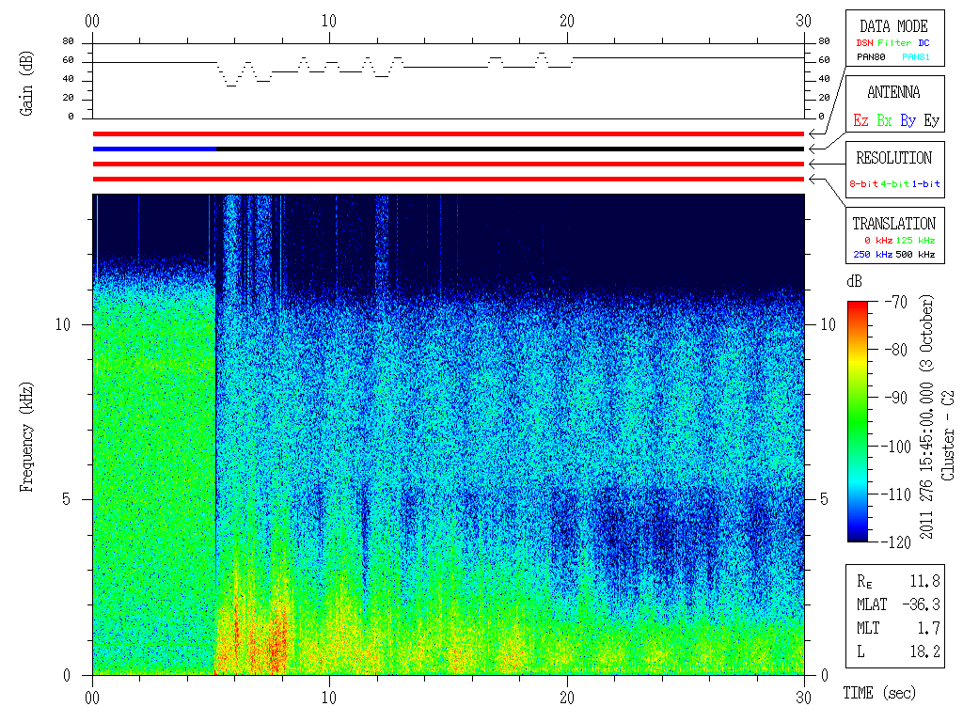Viewport: 963px width, 722px height.
Task: Click the red 0 kHz translation label
Action: click(877, 240)
